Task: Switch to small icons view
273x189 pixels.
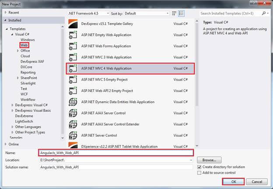Action: tap(174, 14)
